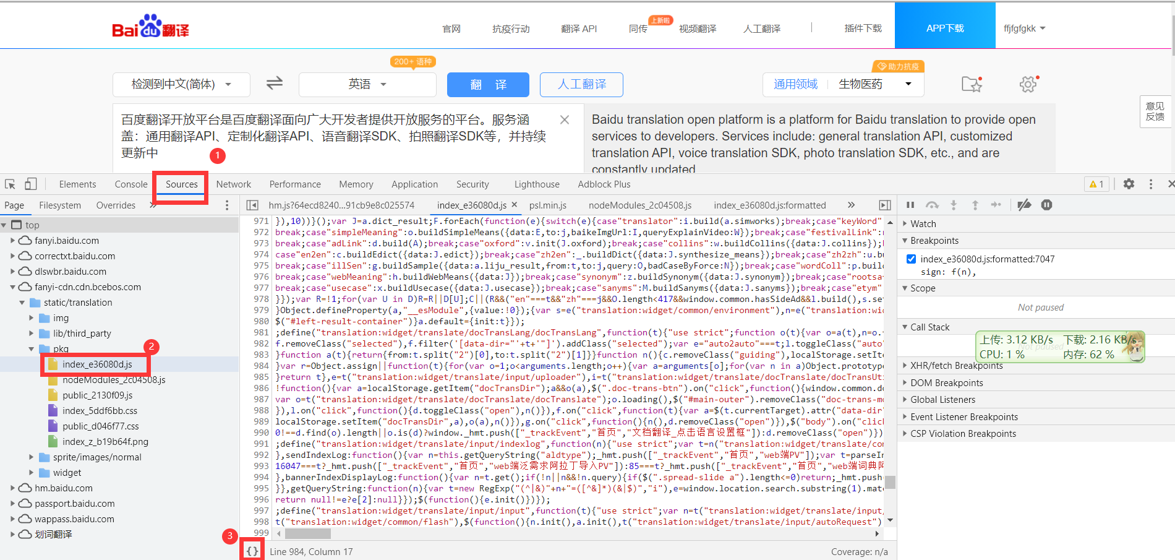The height and width of the screenshot is (560, 1175).
Task: Click the Baidu Fanyi logo
Action: click(x=150, y=26)
